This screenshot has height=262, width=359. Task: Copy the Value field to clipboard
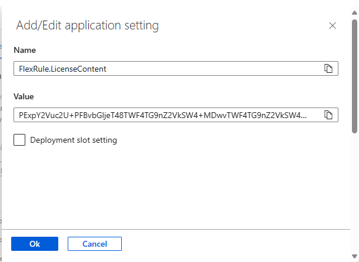tap(328, 115)
